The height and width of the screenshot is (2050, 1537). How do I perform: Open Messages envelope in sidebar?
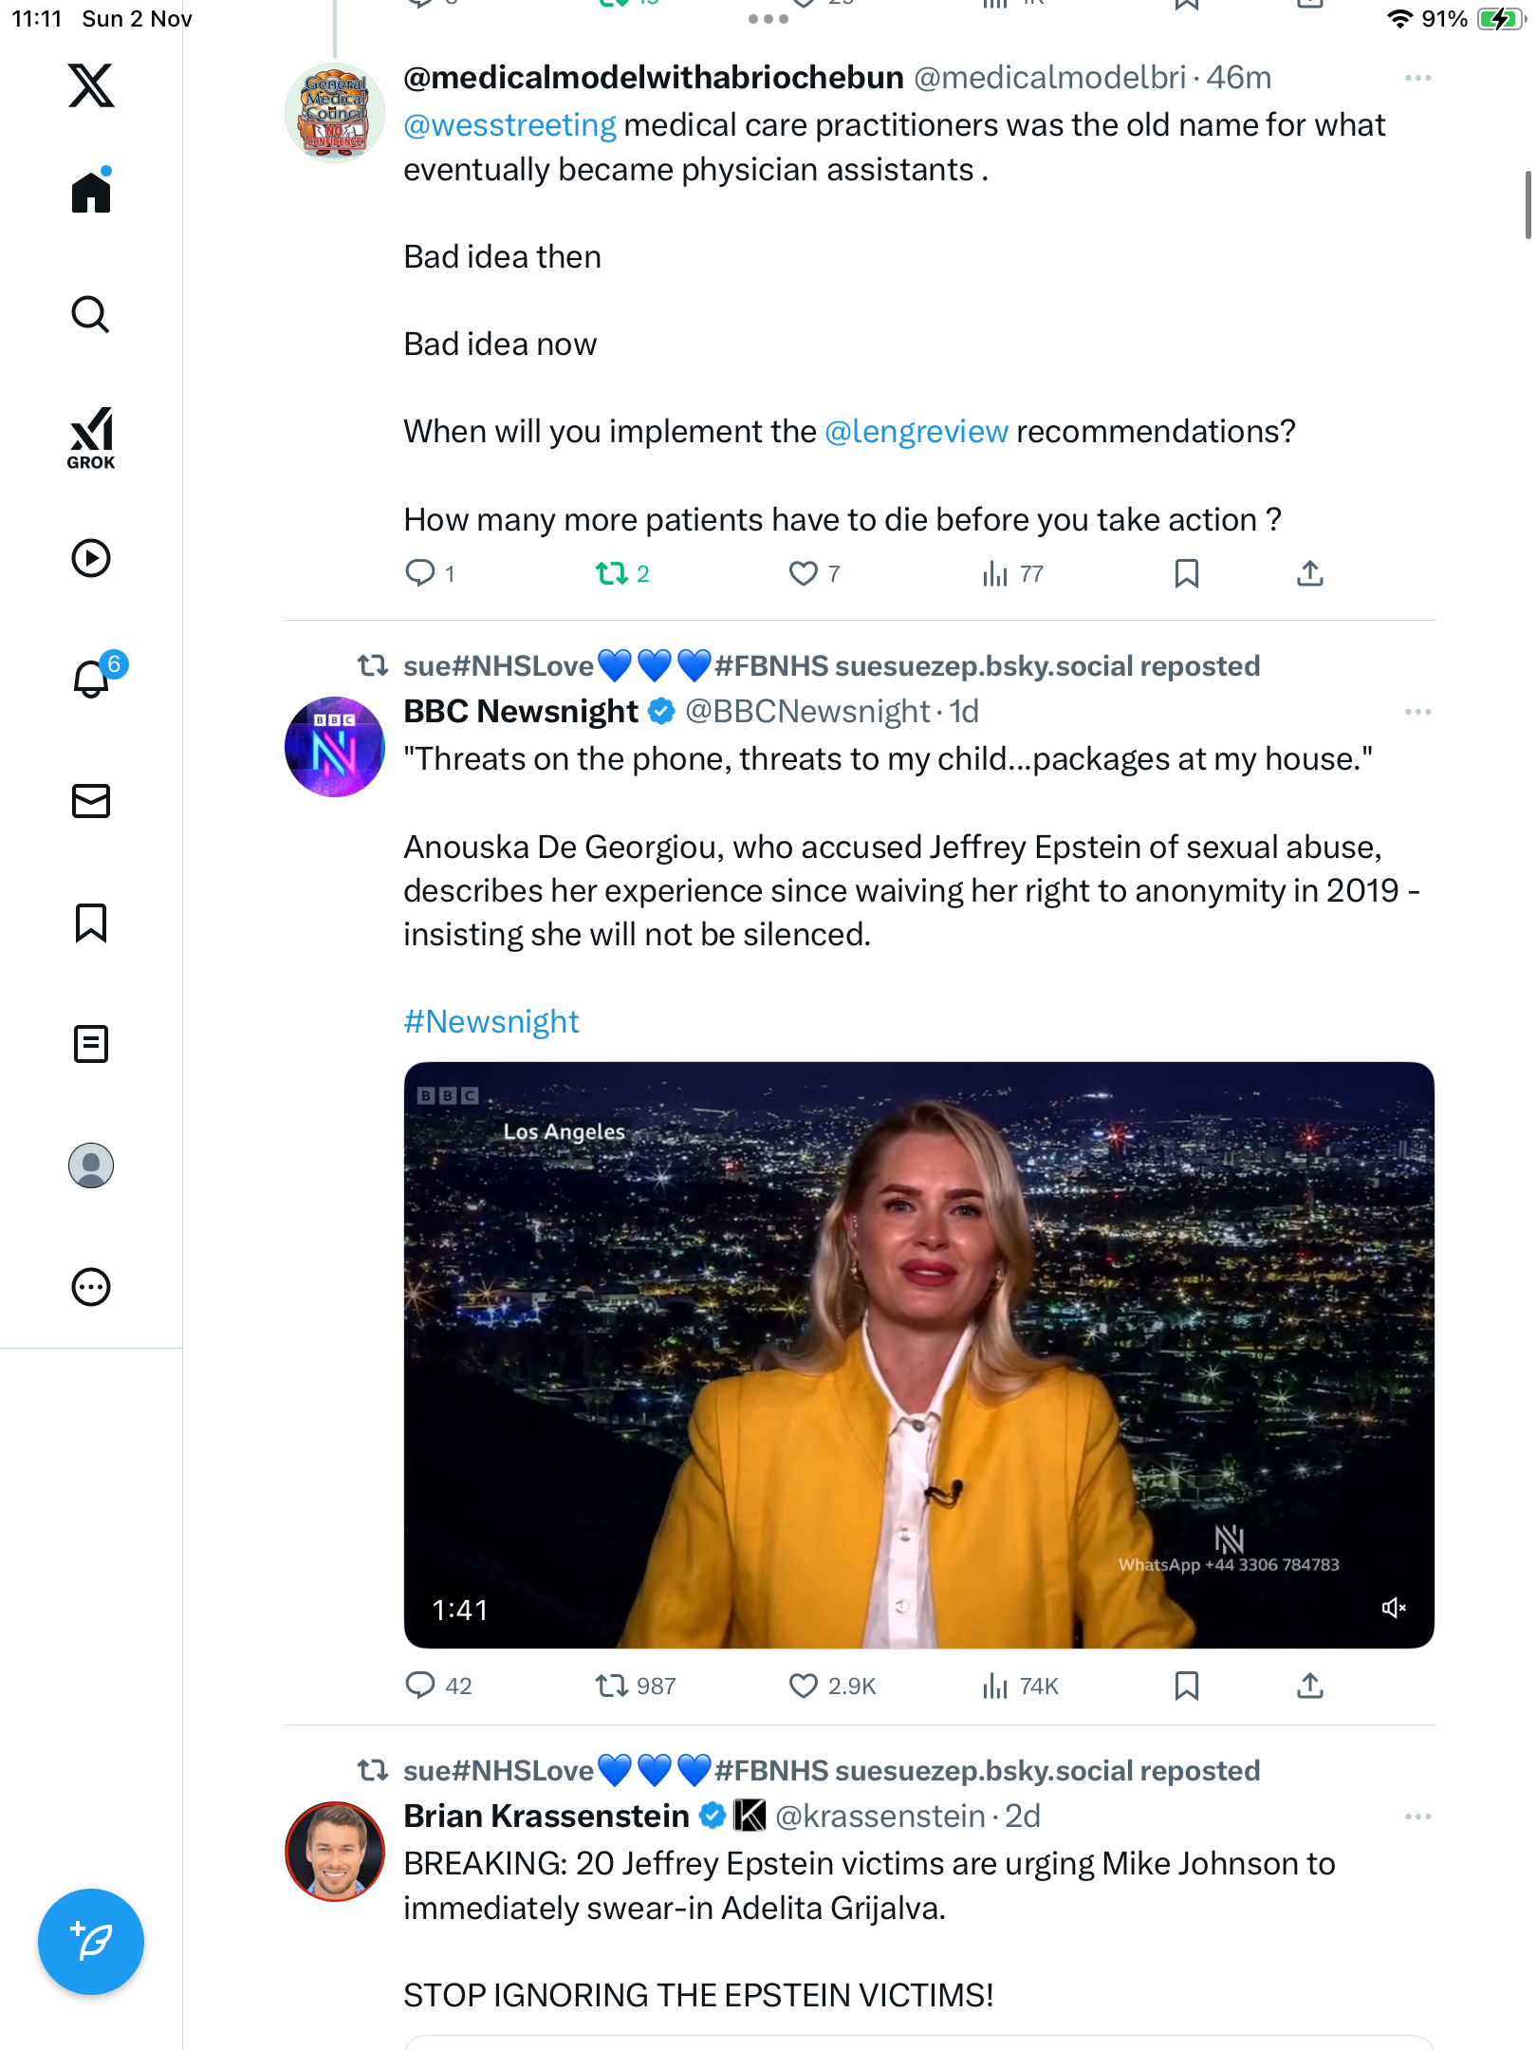click(x=91, y=801)
